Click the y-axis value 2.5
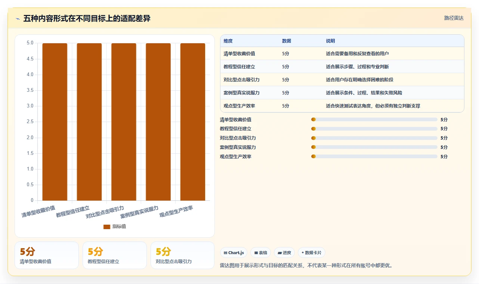 (x=30, y=122)
